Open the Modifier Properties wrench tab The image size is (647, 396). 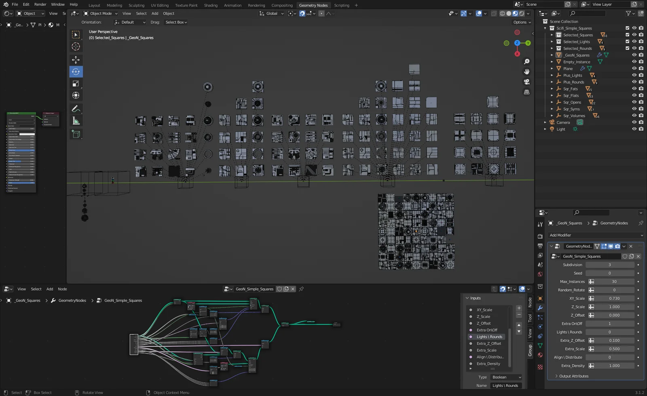pos(540,308)
